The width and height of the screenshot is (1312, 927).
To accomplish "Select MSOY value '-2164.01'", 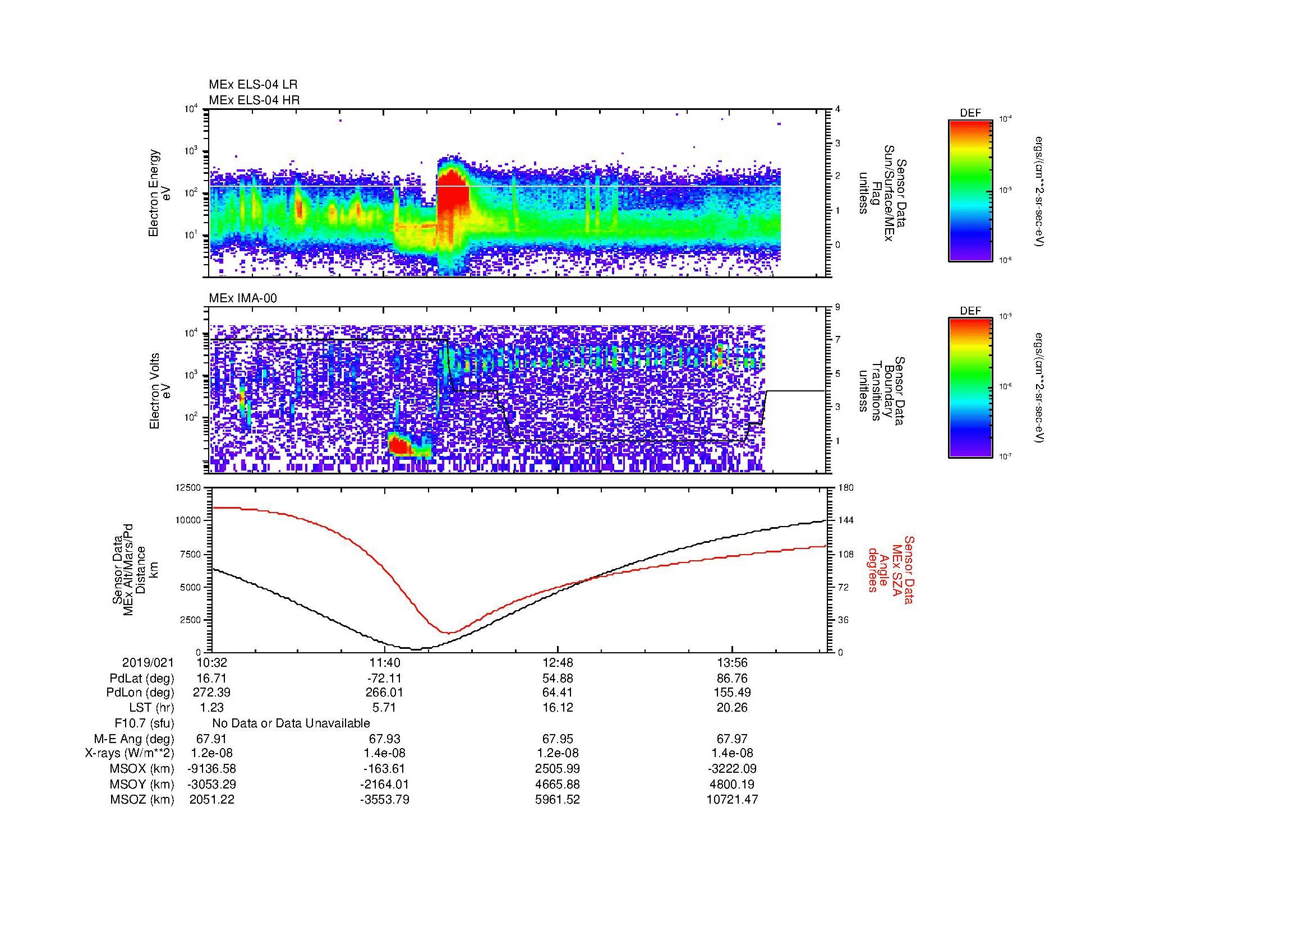I will [385, 784].
